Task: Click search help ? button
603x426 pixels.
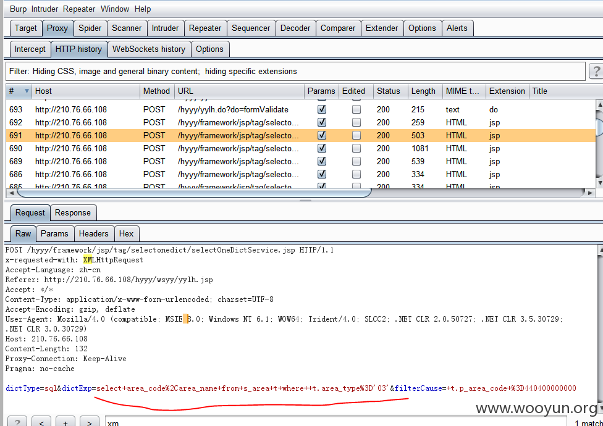Action: click(x=17, y=422)
